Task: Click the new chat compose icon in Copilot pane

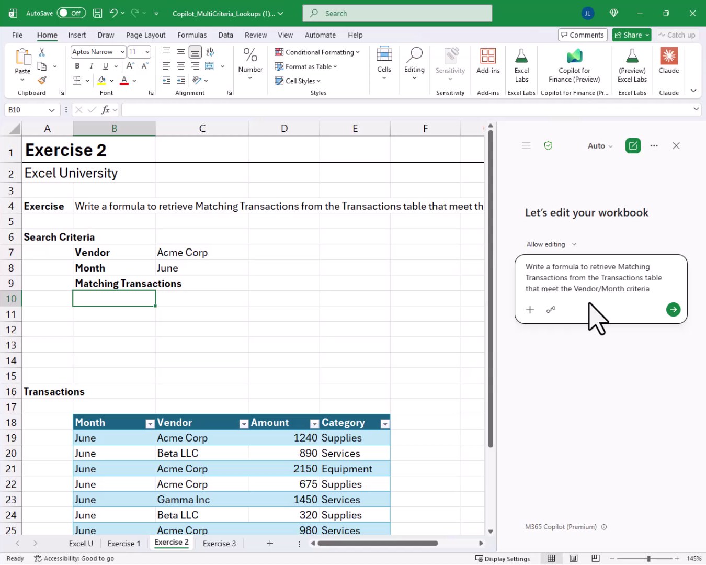Action: tap(633, 146)
